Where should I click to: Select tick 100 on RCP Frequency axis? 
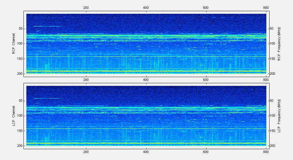[272, 44]
